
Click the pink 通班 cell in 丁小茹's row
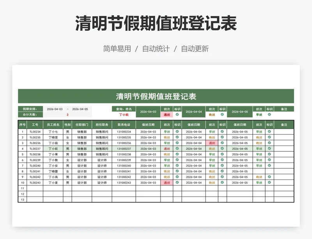point(212,143)
